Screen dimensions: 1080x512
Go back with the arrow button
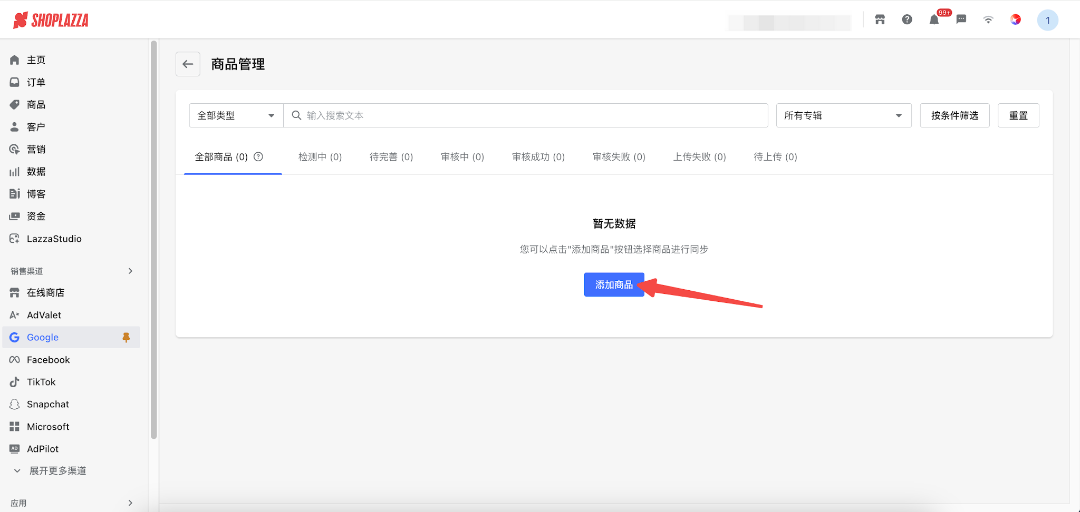[x=188, y=64]
